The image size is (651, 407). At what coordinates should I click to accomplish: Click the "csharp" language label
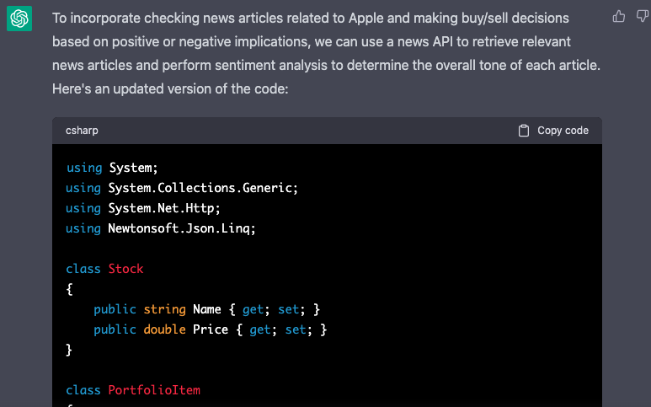click(82, 131)
